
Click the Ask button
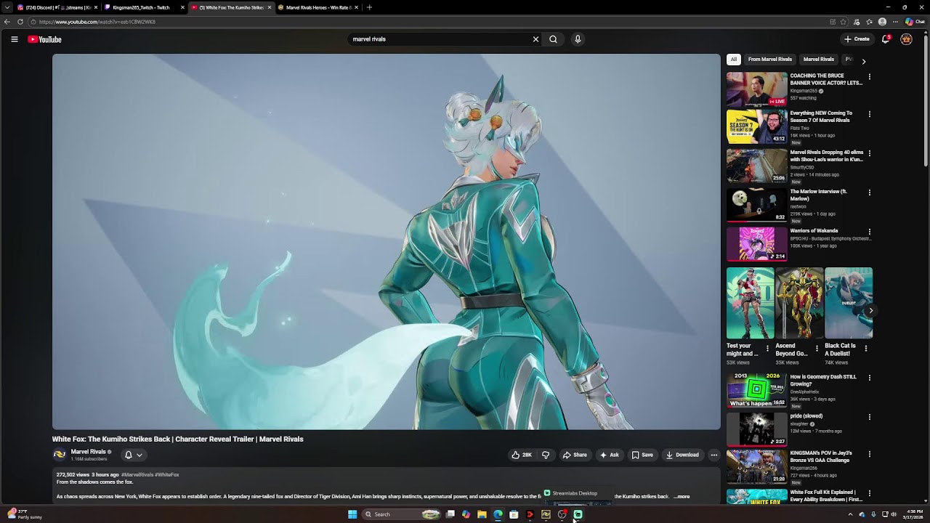[x=610, y=455]
